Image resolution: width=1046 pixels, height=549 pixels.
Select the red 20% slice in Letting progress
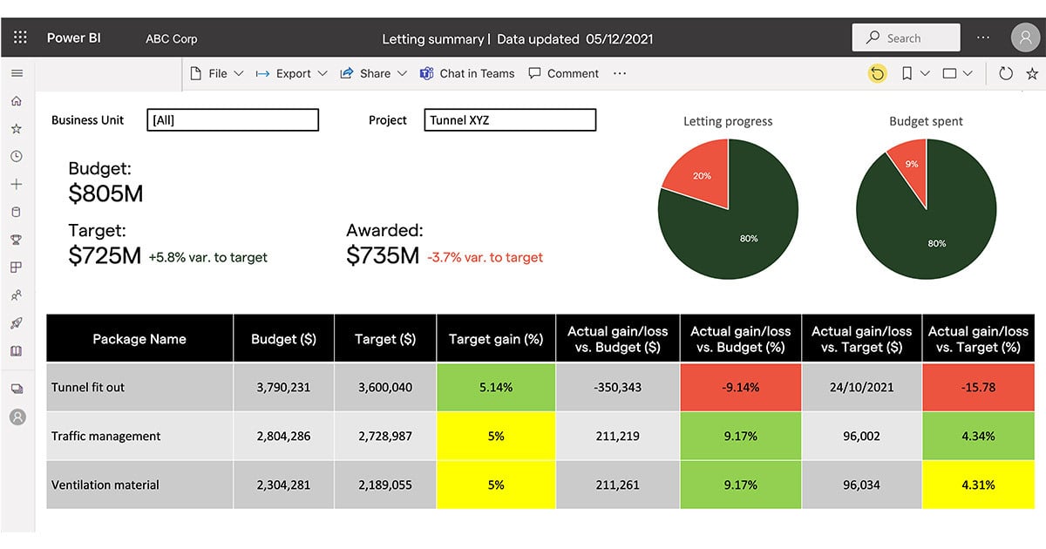point(703,176)
